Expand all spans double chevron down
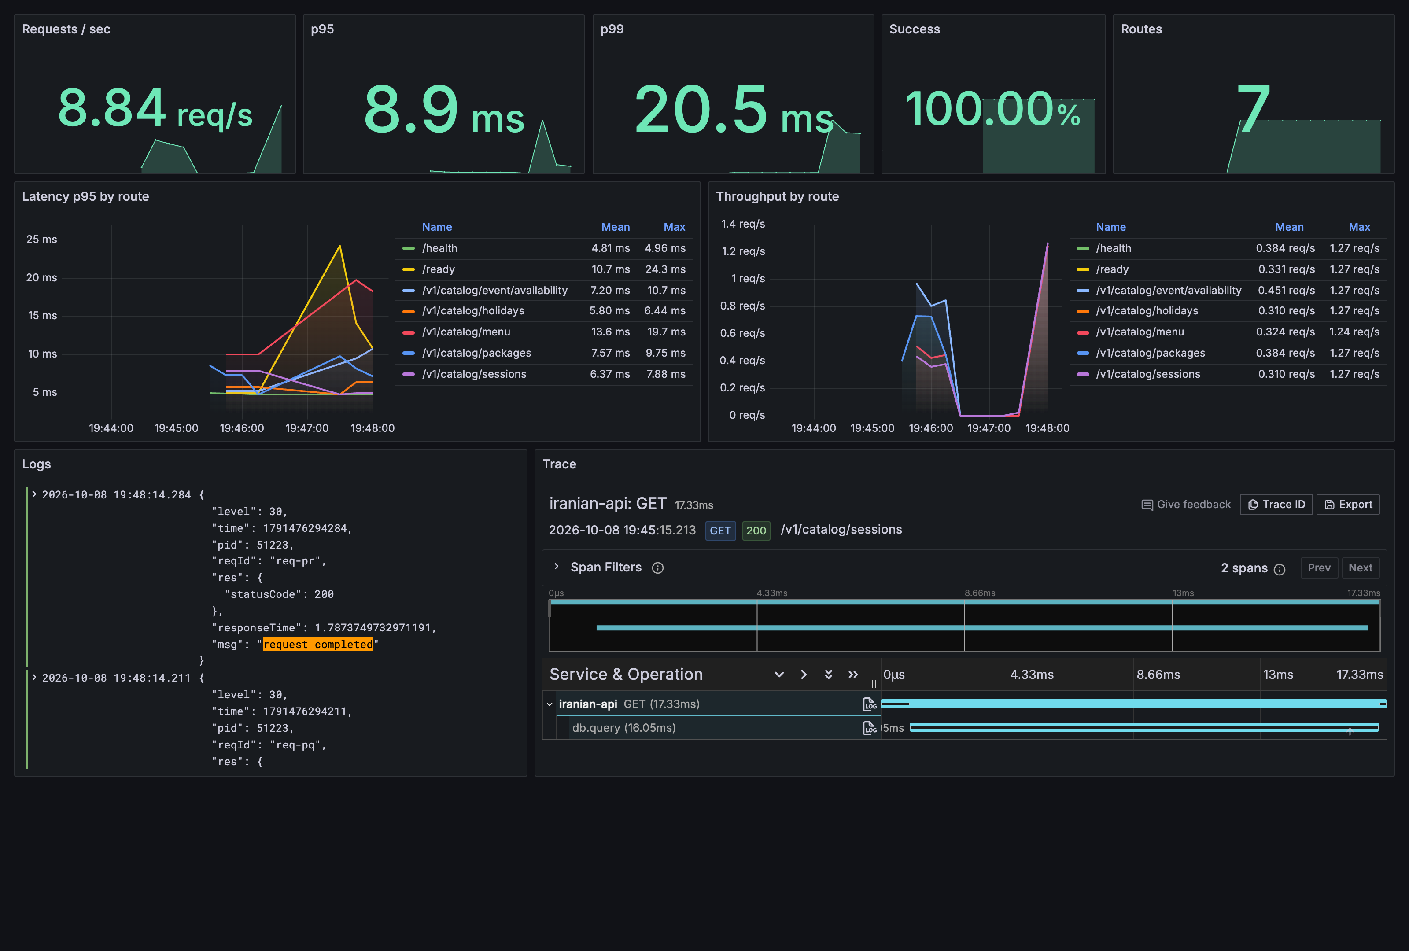This screenshot has height=951, width=1409. point(828,675)
